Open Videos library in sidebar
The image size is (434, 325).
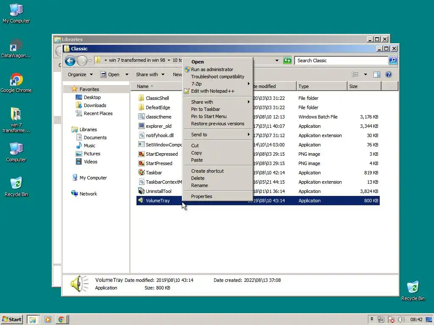91,161
